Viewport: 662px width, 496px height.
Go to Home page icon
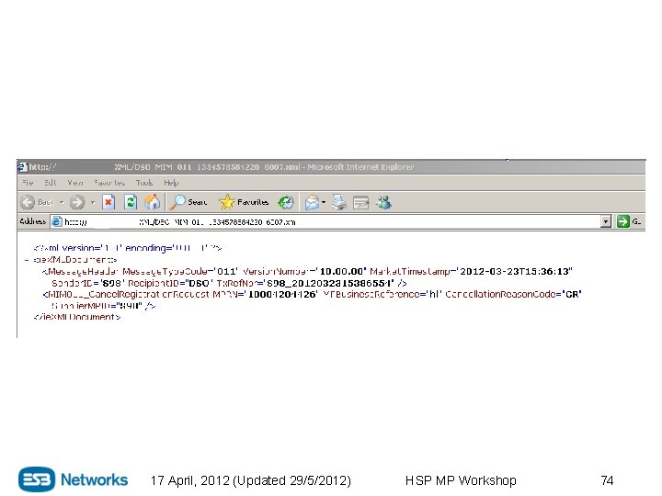click(152, 202)
